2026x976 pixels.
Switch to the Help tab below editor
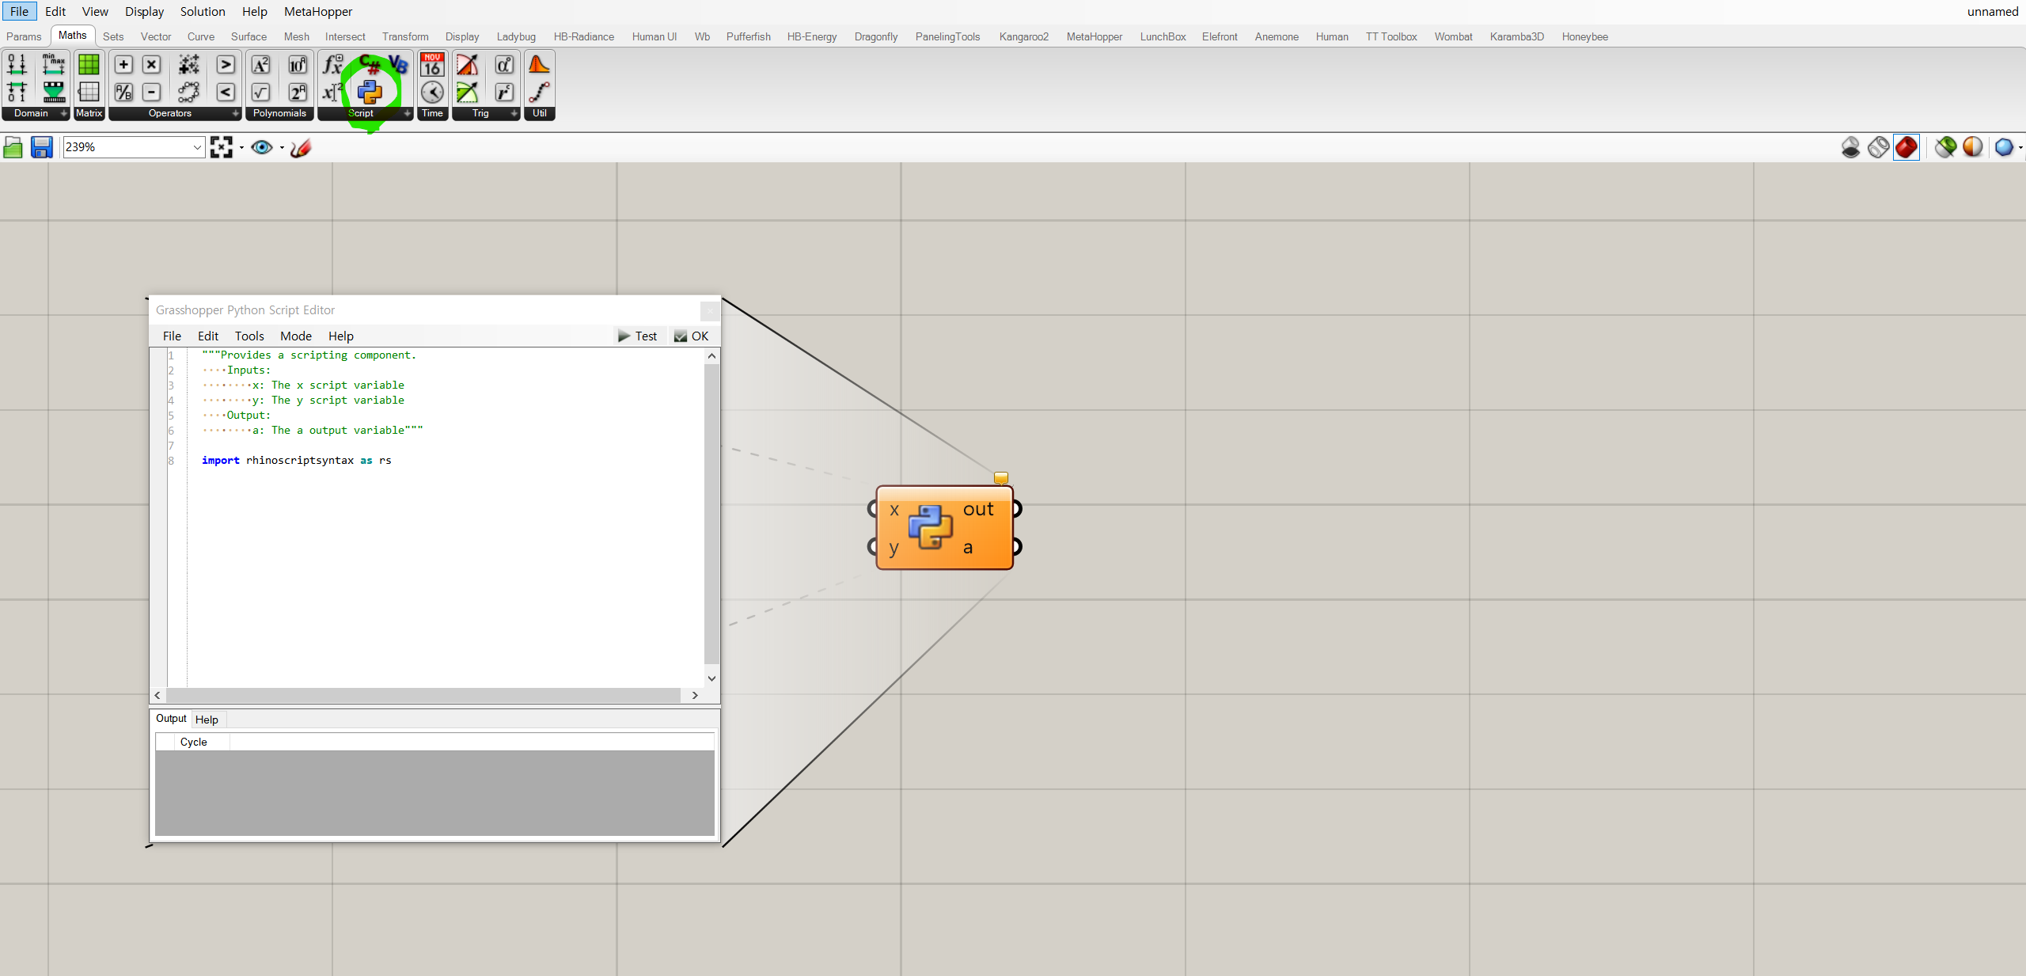pyautogui.click(x=207, y=720)
